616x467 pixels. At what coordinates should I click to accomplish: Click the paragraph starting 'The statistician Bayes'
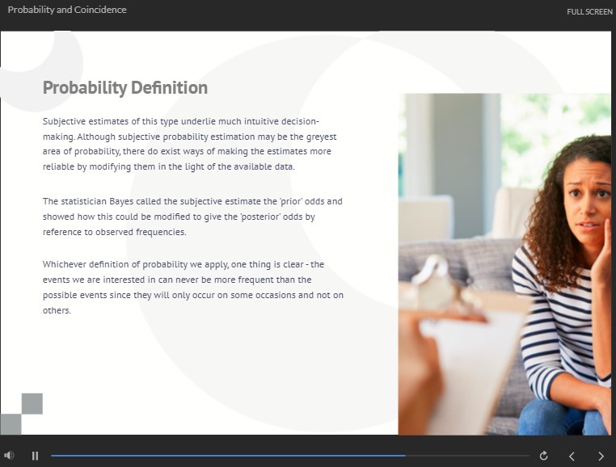tap(192, 217)
